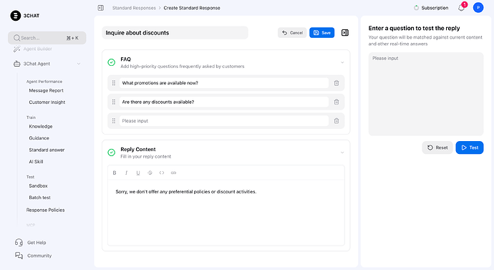Open Agent Builder in sidebar
494x270 pixels.
(37, 49)
